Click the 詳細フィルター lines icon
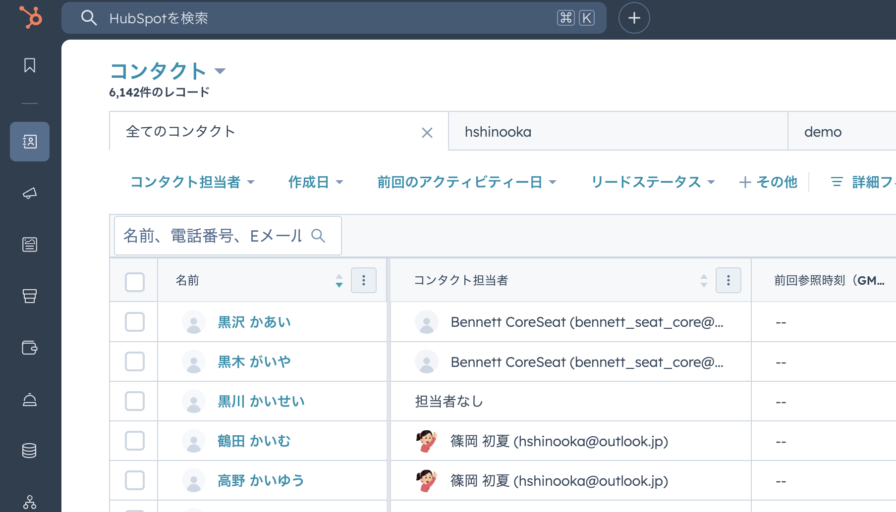This screenshot has width=896, height=512. click(x=837, y=182)
